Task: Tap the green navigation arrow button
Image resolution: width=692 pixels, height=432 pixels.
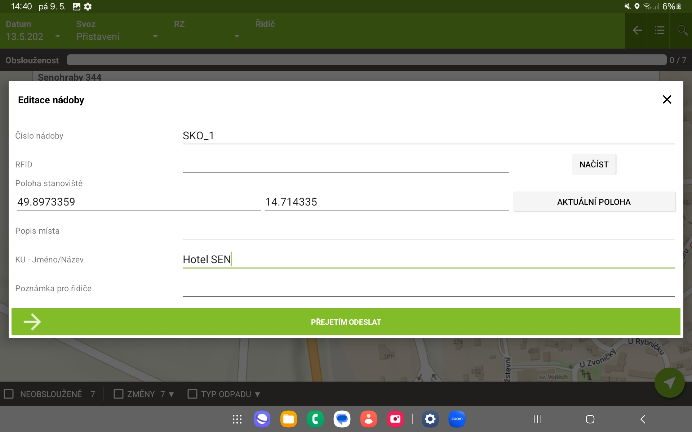Action: 669,383
